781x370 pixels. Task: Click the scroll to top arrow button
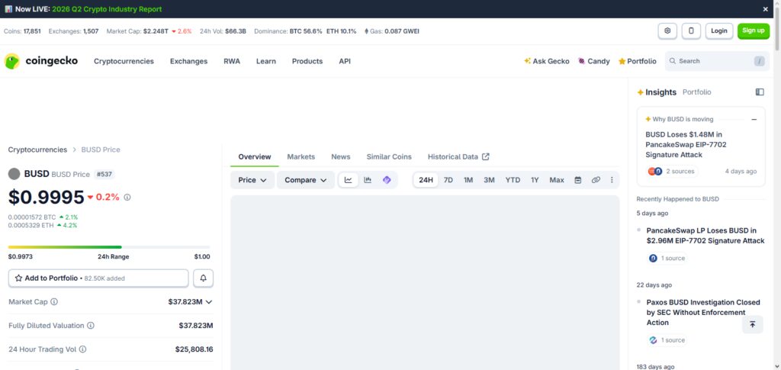752,324
